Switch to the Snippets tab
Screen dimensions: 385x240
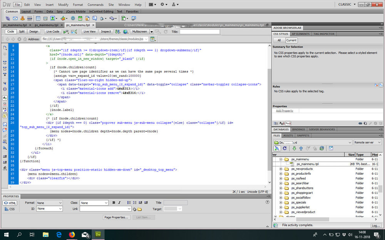click(303, 136)
